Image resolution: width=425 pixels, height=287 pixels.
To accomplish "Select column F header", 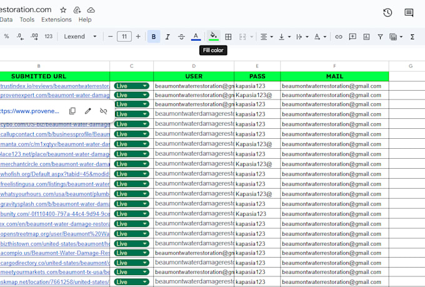I will 334,66.
